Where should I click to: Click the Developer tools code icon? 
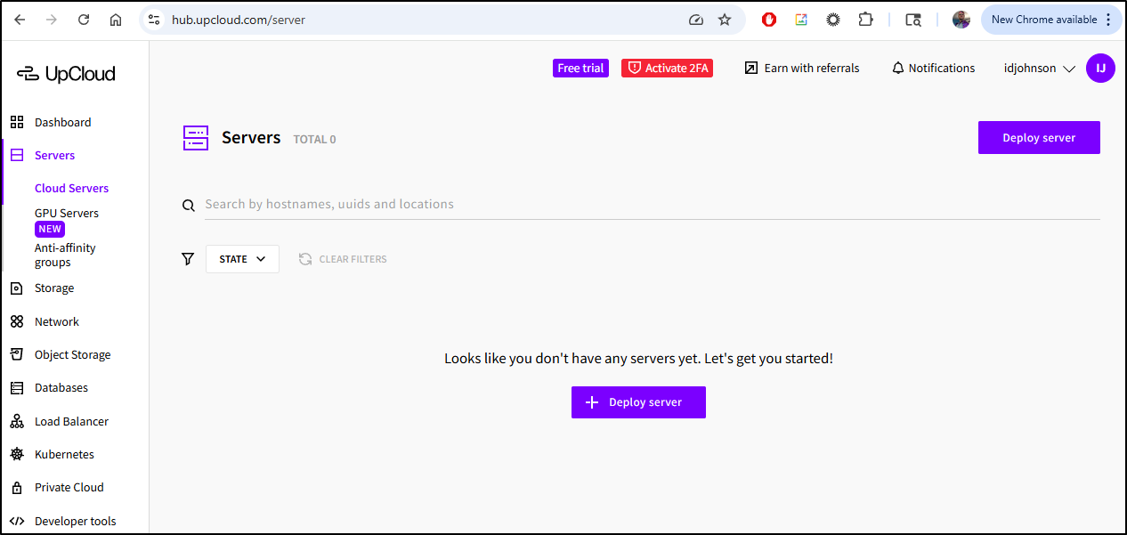[17, 522]
